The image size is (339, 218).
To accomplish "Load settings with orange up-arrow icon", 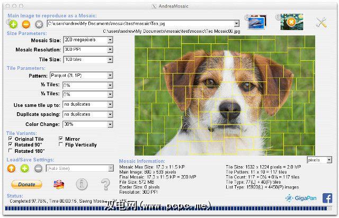I will 11,168.
